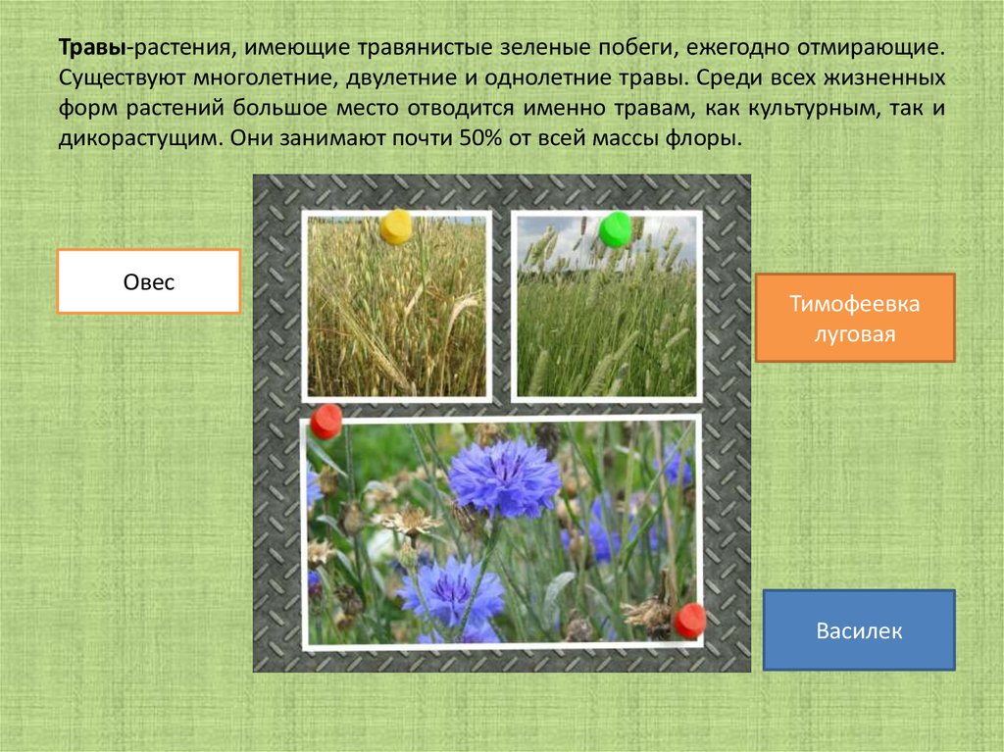Click the large upper blue cornflower bloom

click(504, 476)
